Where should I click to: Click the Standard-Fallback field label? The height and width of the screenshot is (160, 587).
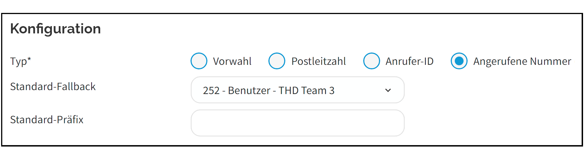[53, 86]
